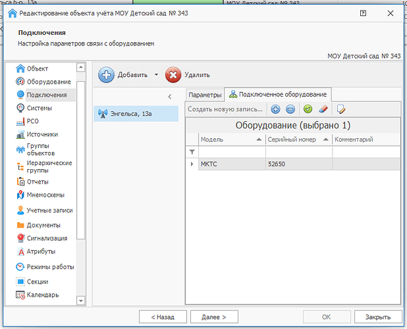Click the eraser clear-selection icon
This screenshot has width=407, height=329.
(323, 109)
